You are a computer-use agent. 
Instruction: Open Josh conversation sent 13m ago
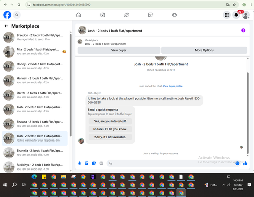pos(35,109)
